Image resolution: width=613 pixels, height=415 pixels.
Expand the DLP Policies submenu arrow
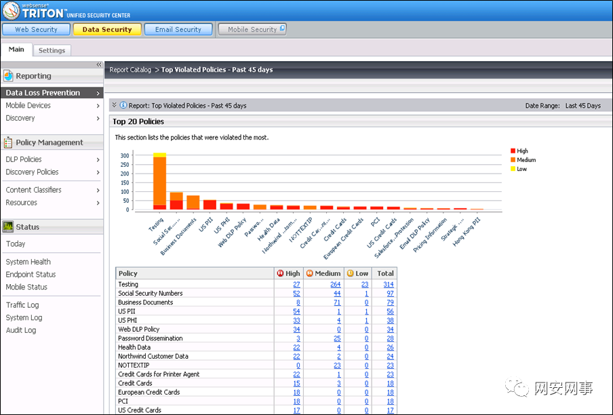coord(98,159)
